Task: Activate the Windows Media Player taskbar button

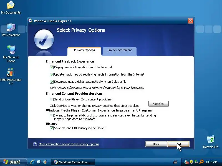Action: 73,162
